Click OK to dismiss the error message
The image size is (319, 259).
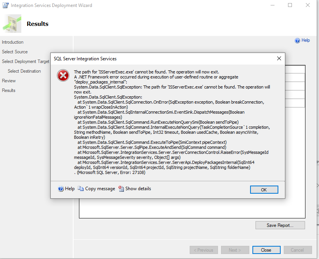264,189
